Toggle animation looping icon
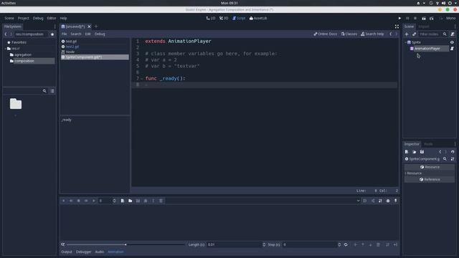The width and height of the screenshot is (459, 258). pos(346,244)
